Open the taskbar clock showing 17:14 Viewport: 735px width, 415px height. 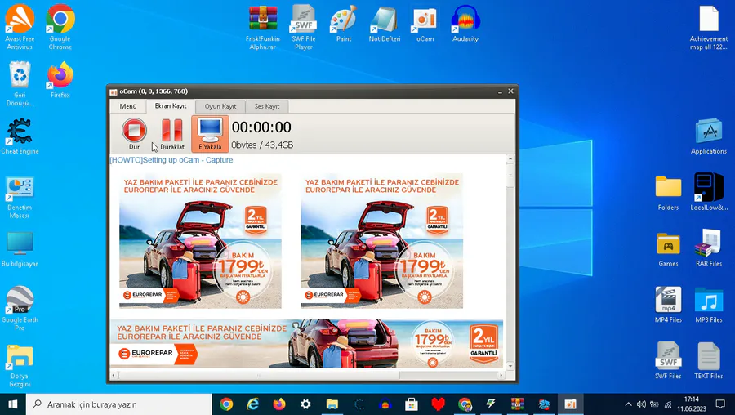692,404
